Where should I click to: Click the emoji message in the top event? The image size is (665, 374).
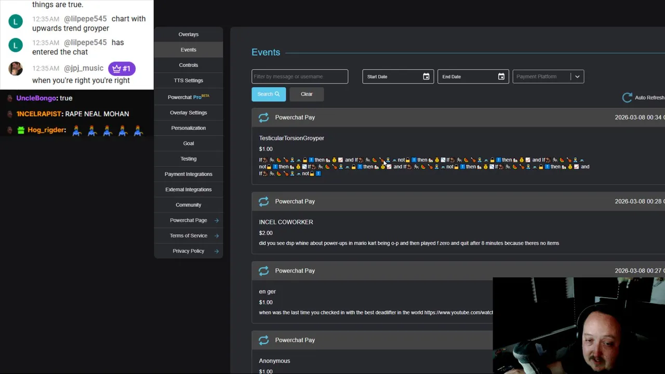(x=424, y=167)
